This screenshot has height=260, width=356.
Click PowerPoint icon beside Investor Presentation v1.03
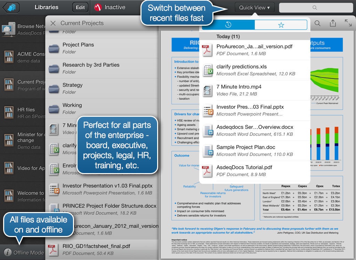(54, 189)
